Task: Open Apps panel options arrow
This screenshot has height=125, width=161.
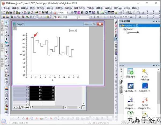Action: (154, 65)
